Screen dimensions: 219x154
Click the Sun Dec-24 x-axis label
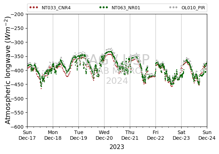click(207, 135)
